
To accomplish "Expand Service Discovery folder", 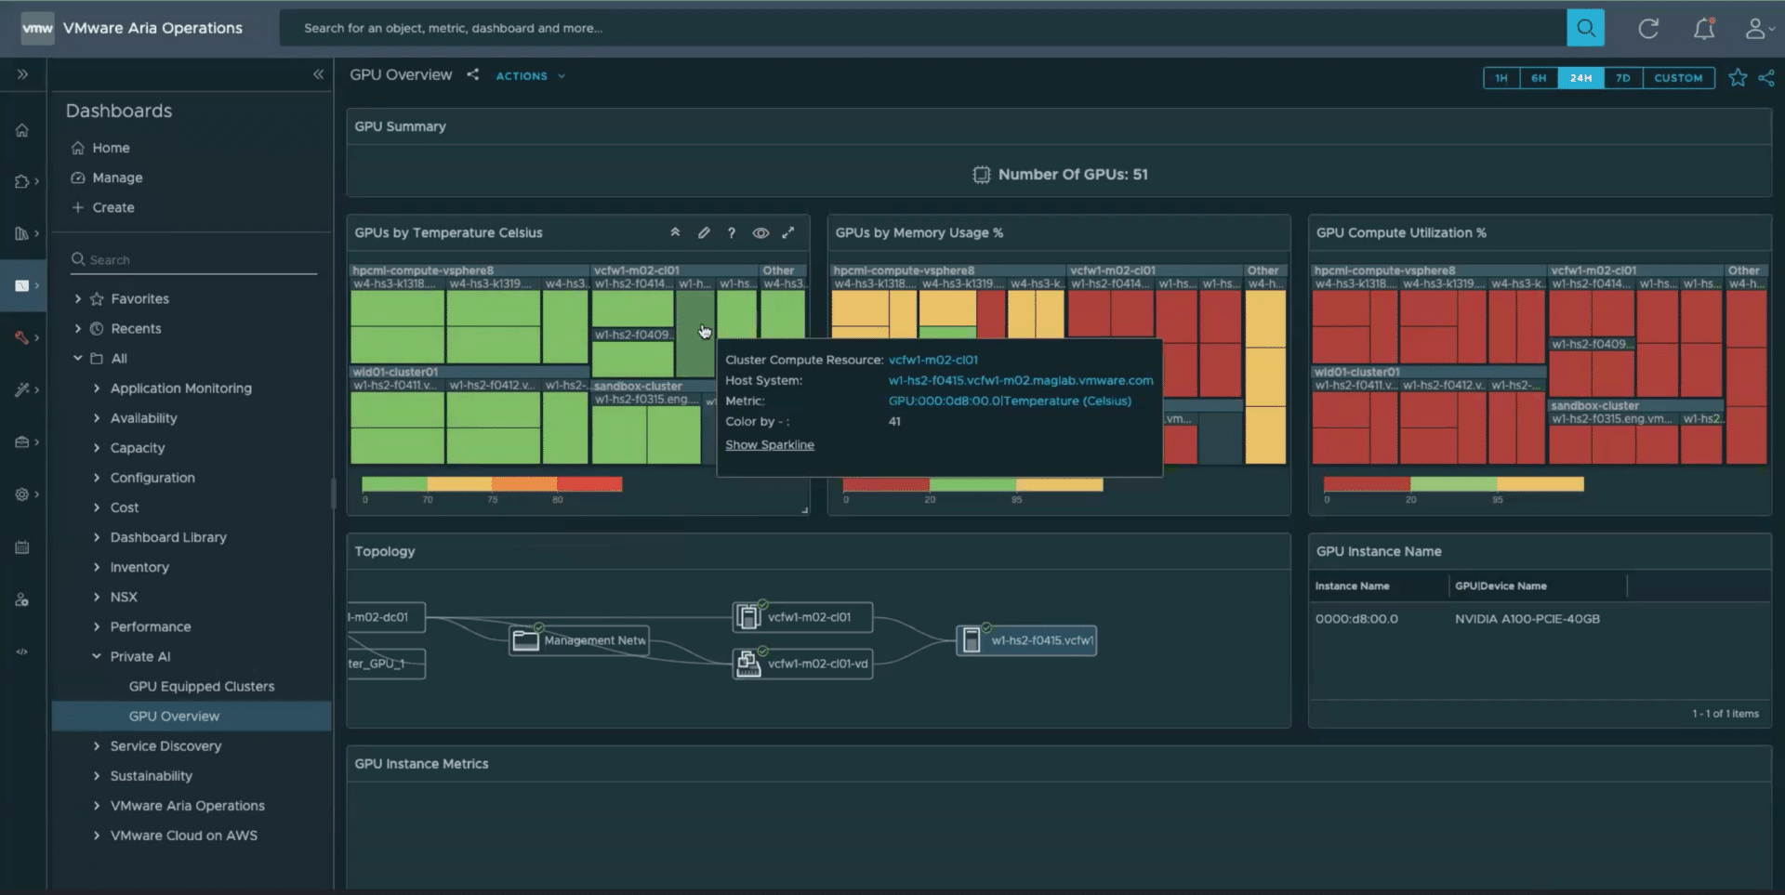I will 97,745.
